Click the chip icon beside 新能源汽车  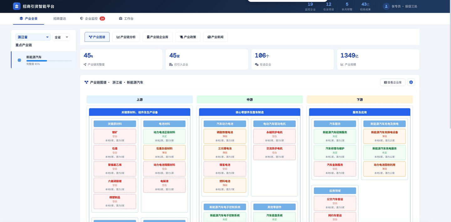19,60
